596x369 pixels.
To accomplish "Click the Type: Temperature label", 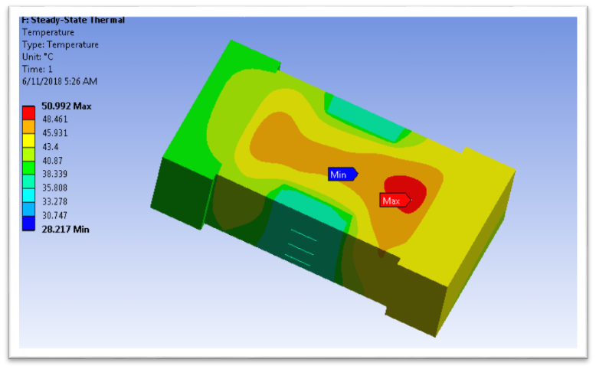I will click(60, 44).
